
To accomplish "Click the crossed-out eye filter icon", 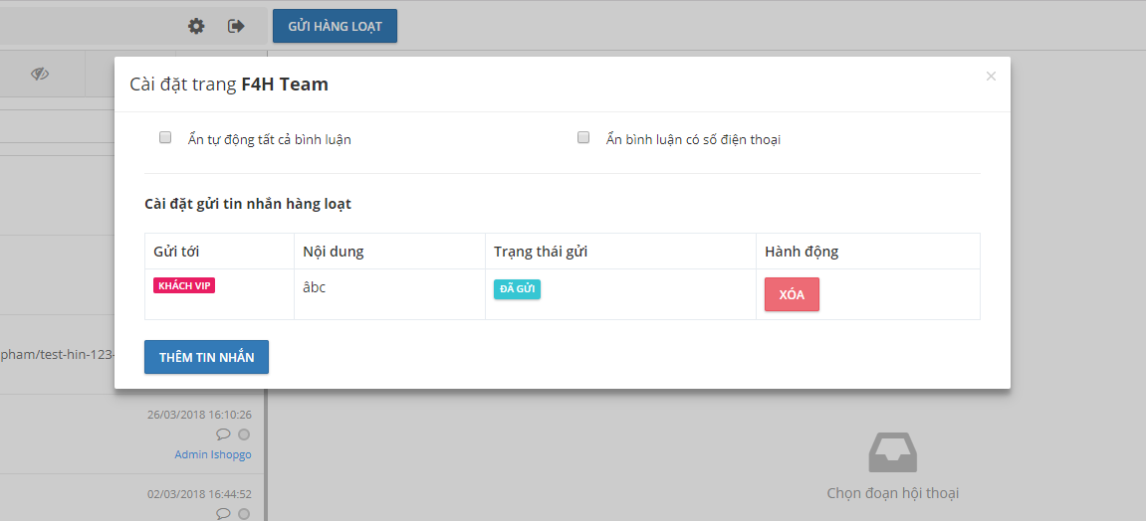I will (40, 74).
